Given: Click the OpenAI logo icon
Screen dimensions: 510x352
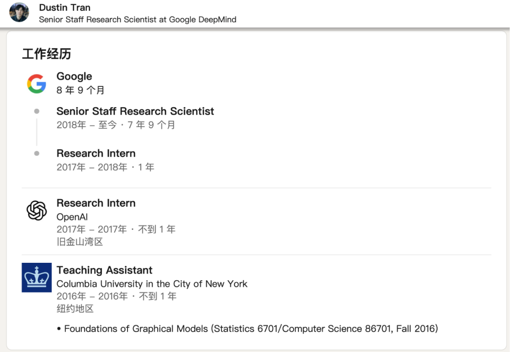Looking at the screenshot, I should pyautogui.click(x=36, y=210).
